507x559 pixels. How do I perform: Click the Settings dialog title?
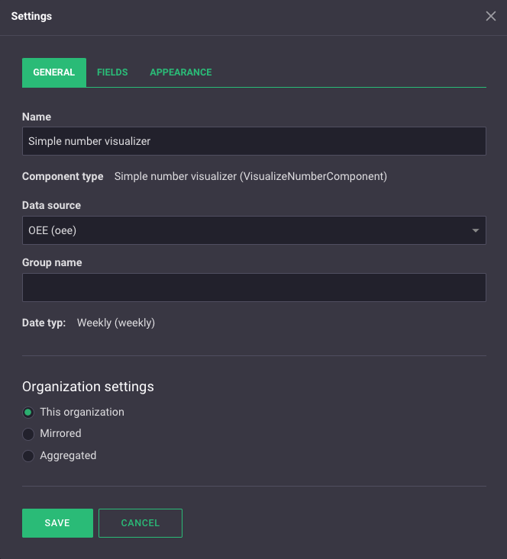click(32, 16)
